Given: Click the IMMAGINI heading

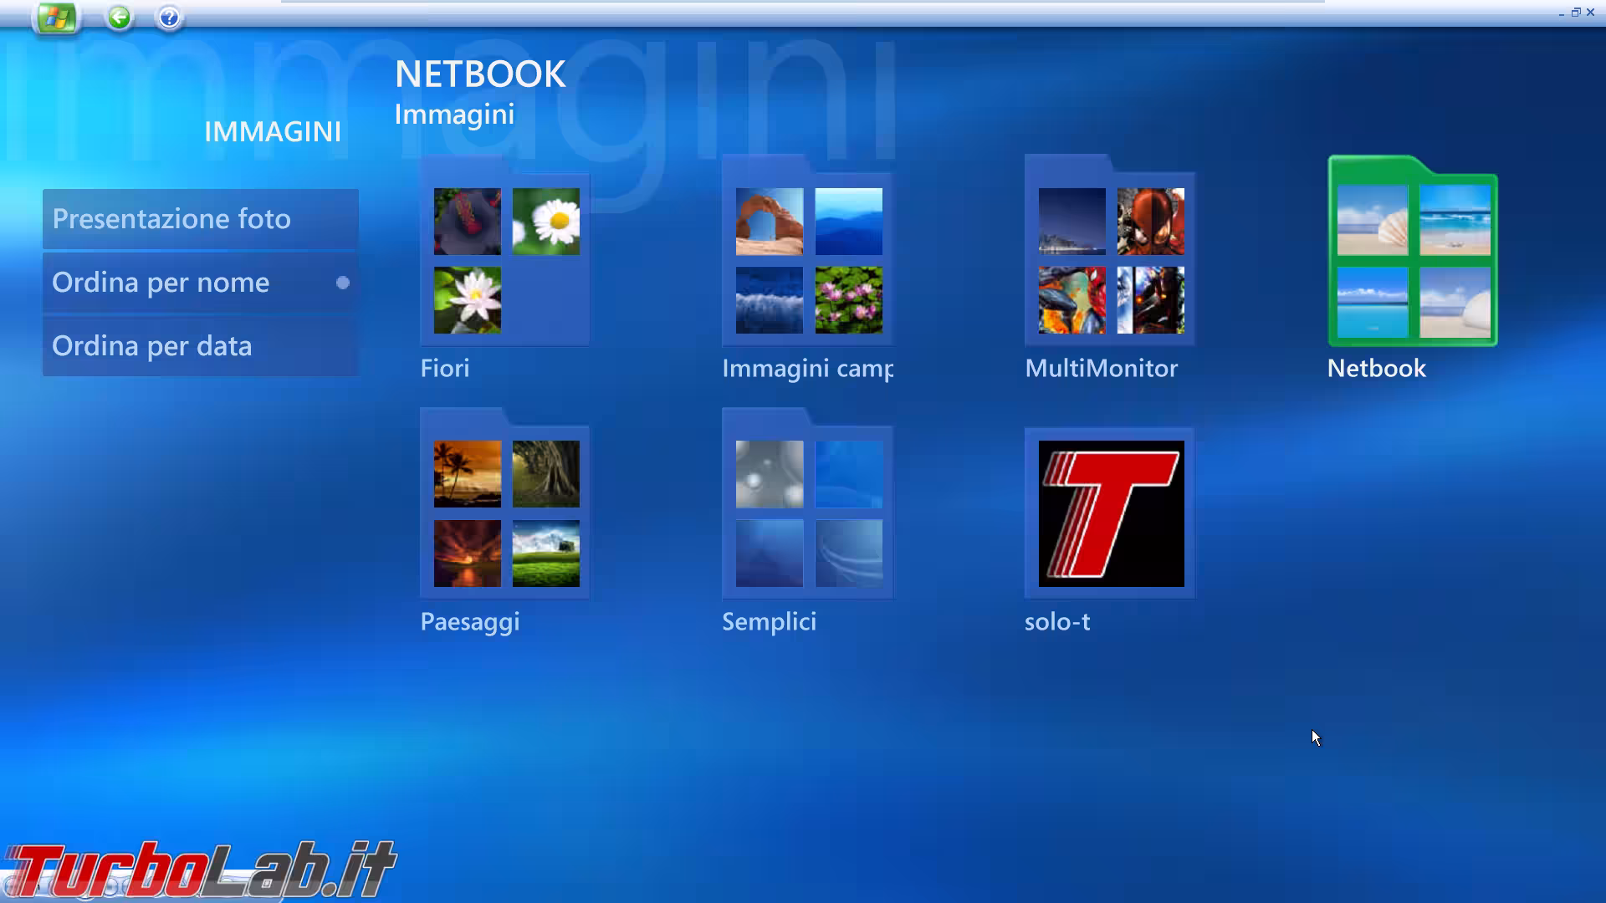Looking at the screenshot, I should [x=273, y=131].
